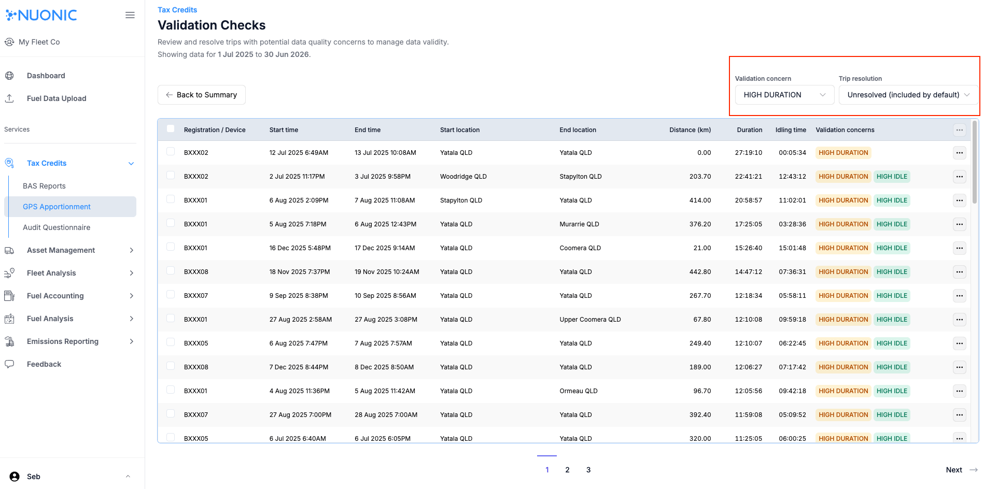This screenshot has width=984, height=489.
Task: Click the Tax Credits icon
Action: click(x=9, y=163)
